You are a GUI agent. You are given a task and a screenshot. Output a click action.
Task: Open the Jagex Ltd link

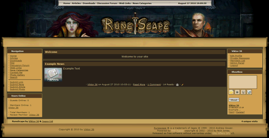pyautogui.click(x=47, y=122)
